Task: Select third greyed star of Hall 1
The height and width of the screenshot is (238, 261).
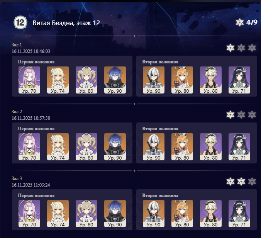Action: tap(252, 48)
